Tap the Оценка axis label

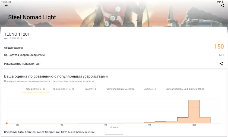[x=114, y=127]
